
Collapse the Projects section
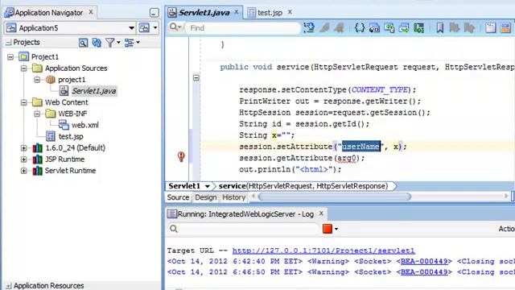click(8, 43)
